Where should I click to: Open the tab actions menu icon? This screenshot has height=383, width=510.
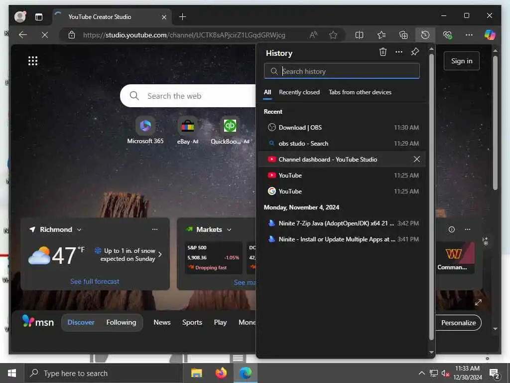[x=39, y=17]
